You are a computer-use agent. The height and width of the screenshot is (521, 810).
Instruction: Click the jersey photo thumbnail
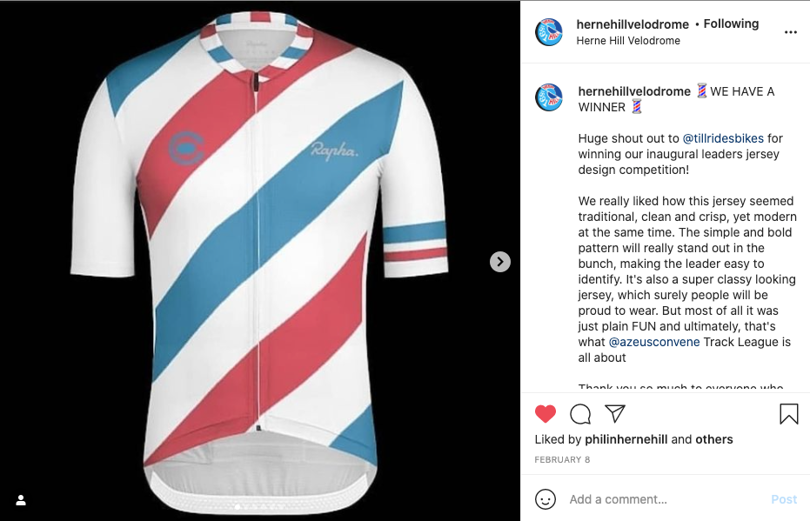tap(260, 261)
